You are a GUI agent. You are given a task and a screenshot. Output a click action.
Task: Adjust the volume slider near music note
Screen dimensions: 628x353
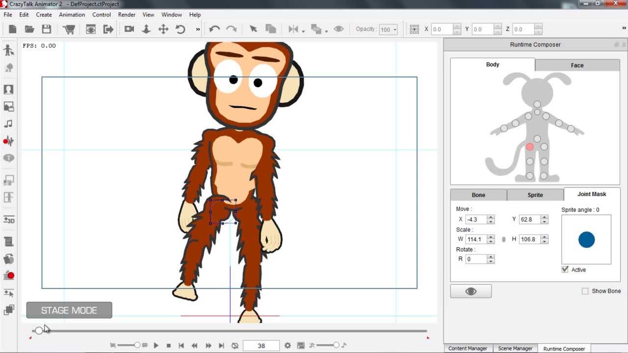[336, 346]
